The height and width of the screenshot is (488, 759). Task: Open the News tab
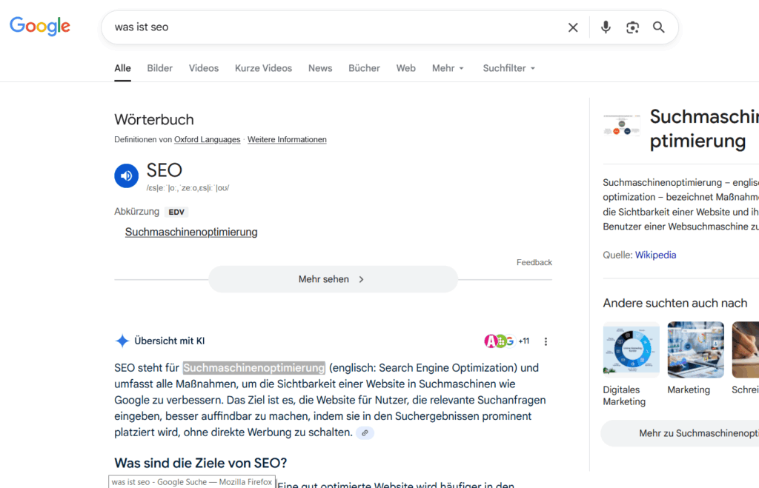pyautogui.click(x=320, y=68)
